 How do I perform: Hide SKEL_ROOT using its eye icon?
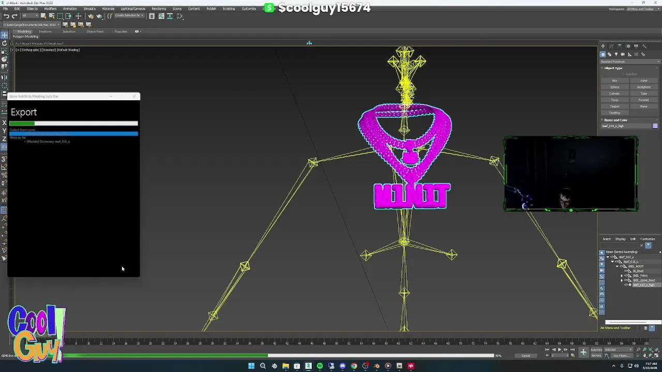pos(621,266)
